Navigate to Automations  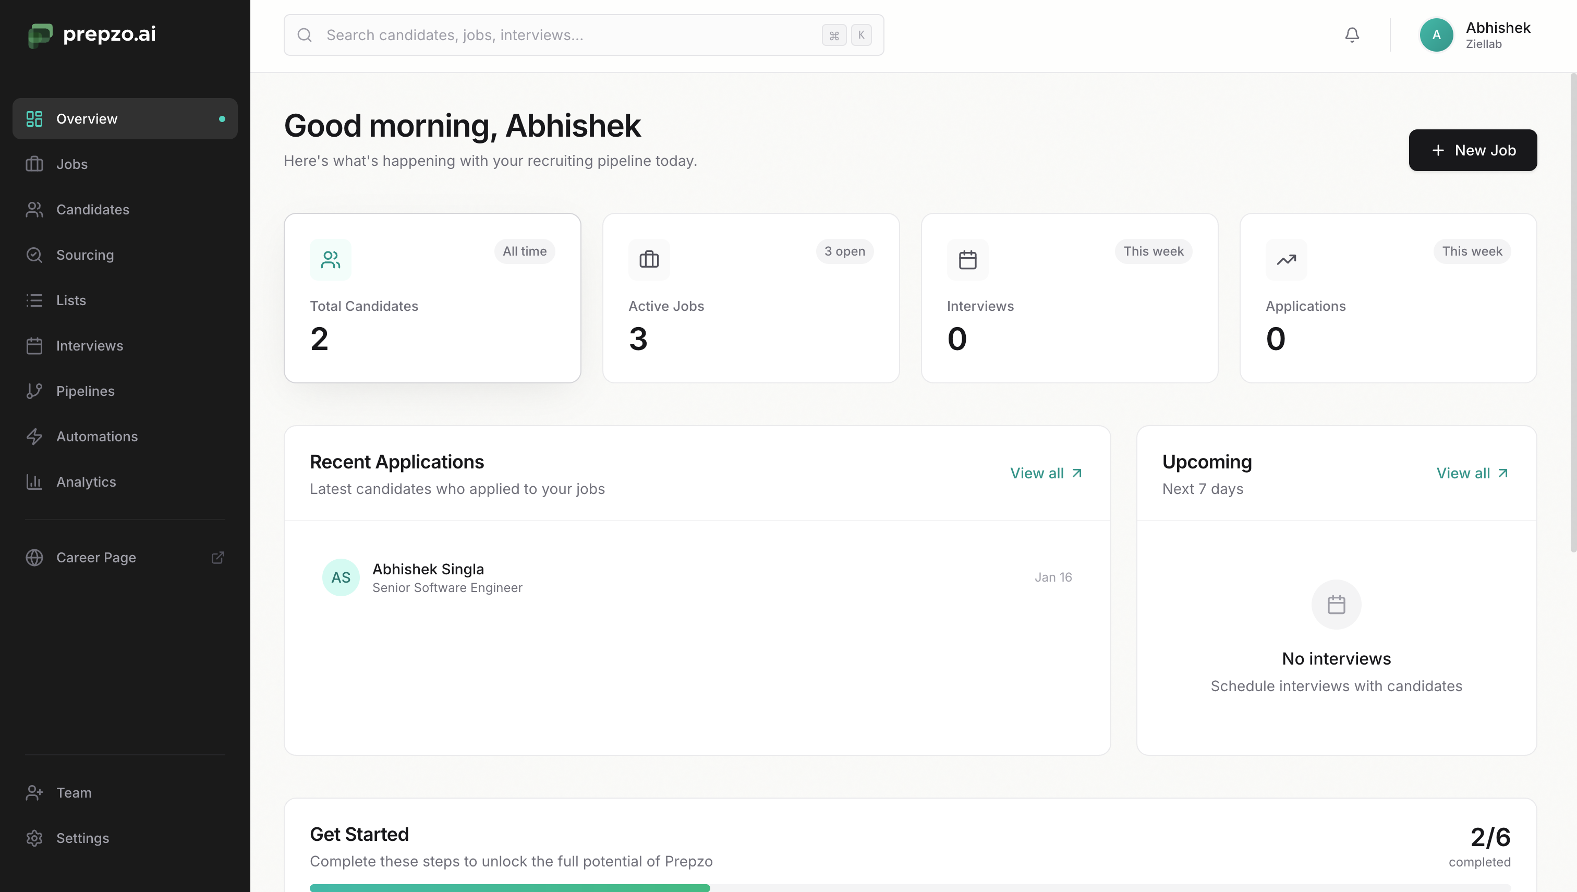pos(97,436)
